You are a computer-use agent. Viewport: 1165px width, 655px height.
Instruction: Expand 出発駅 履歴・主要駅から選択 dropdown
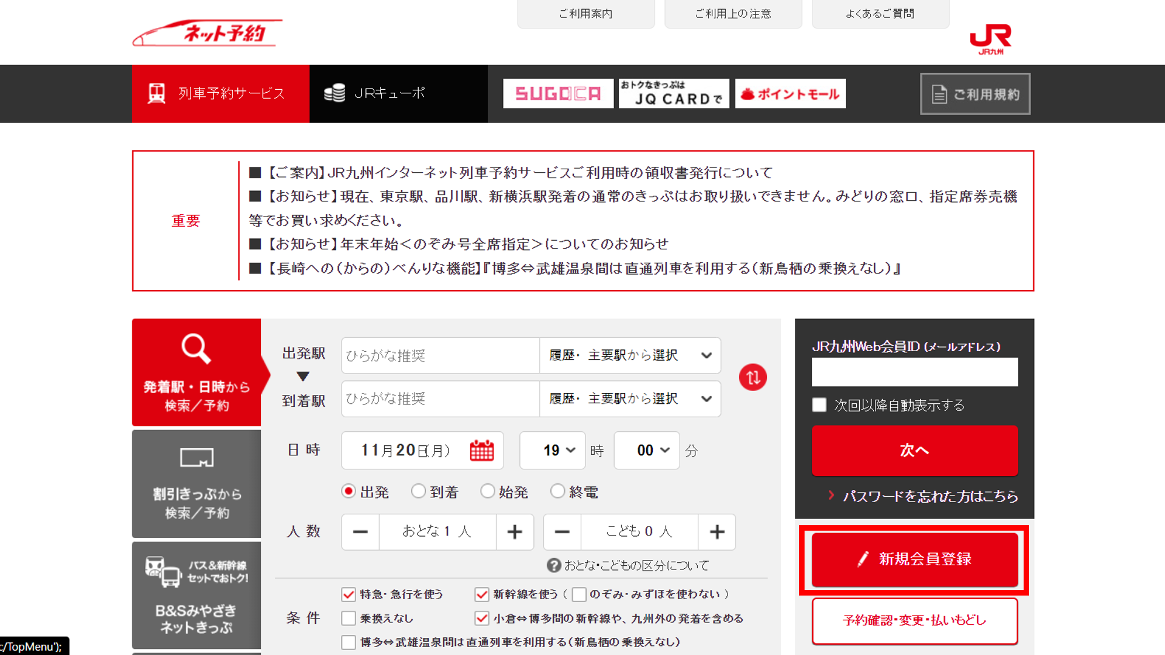click(x=630, y=355)
